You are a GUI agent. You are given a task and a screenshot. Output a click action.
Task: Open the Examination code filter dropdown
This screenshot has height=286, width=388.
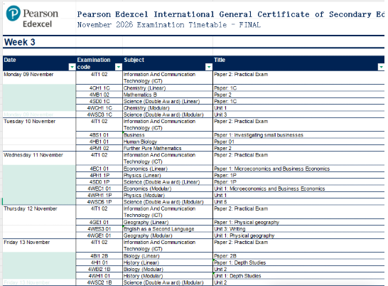tap(119, 67)
